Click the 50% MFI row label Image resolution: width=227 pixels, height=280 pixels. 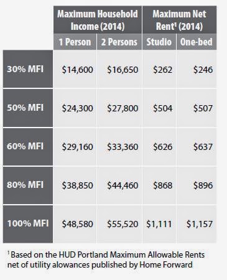tap(28, 108)
